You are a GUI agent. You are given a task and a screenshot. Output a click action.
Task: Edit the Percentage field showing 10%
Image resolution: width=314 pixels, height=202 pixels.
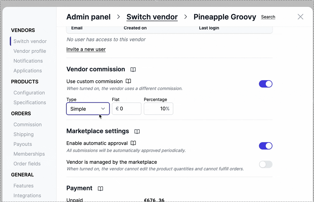tap(158, 108)
